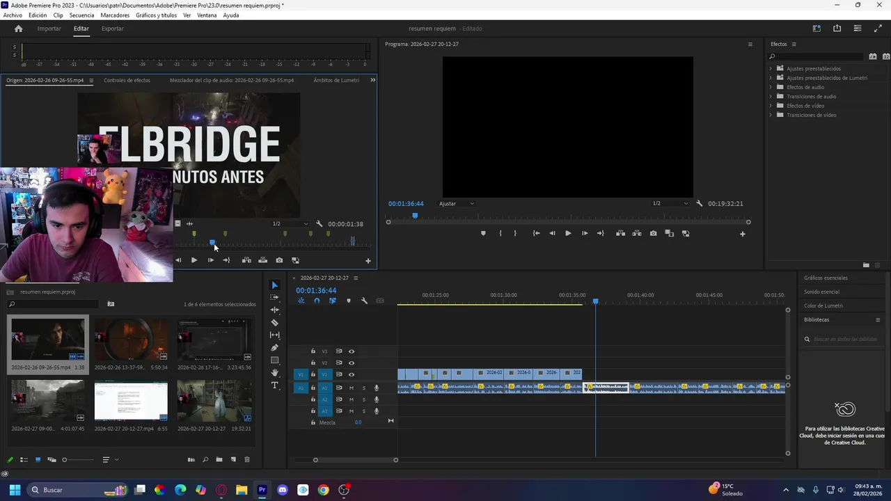This screenshot has width=891, height=501.
Task: Open Quick Export share icon
Action: pyautogui.click(x=837, y=29)
